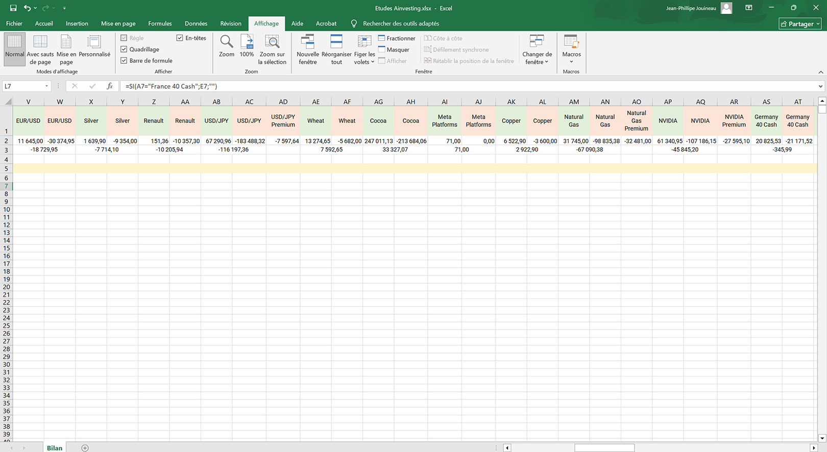The image size is (827, 452).
Task: Toggle the Quadrillage checkbox
Action: pos(124,49)
